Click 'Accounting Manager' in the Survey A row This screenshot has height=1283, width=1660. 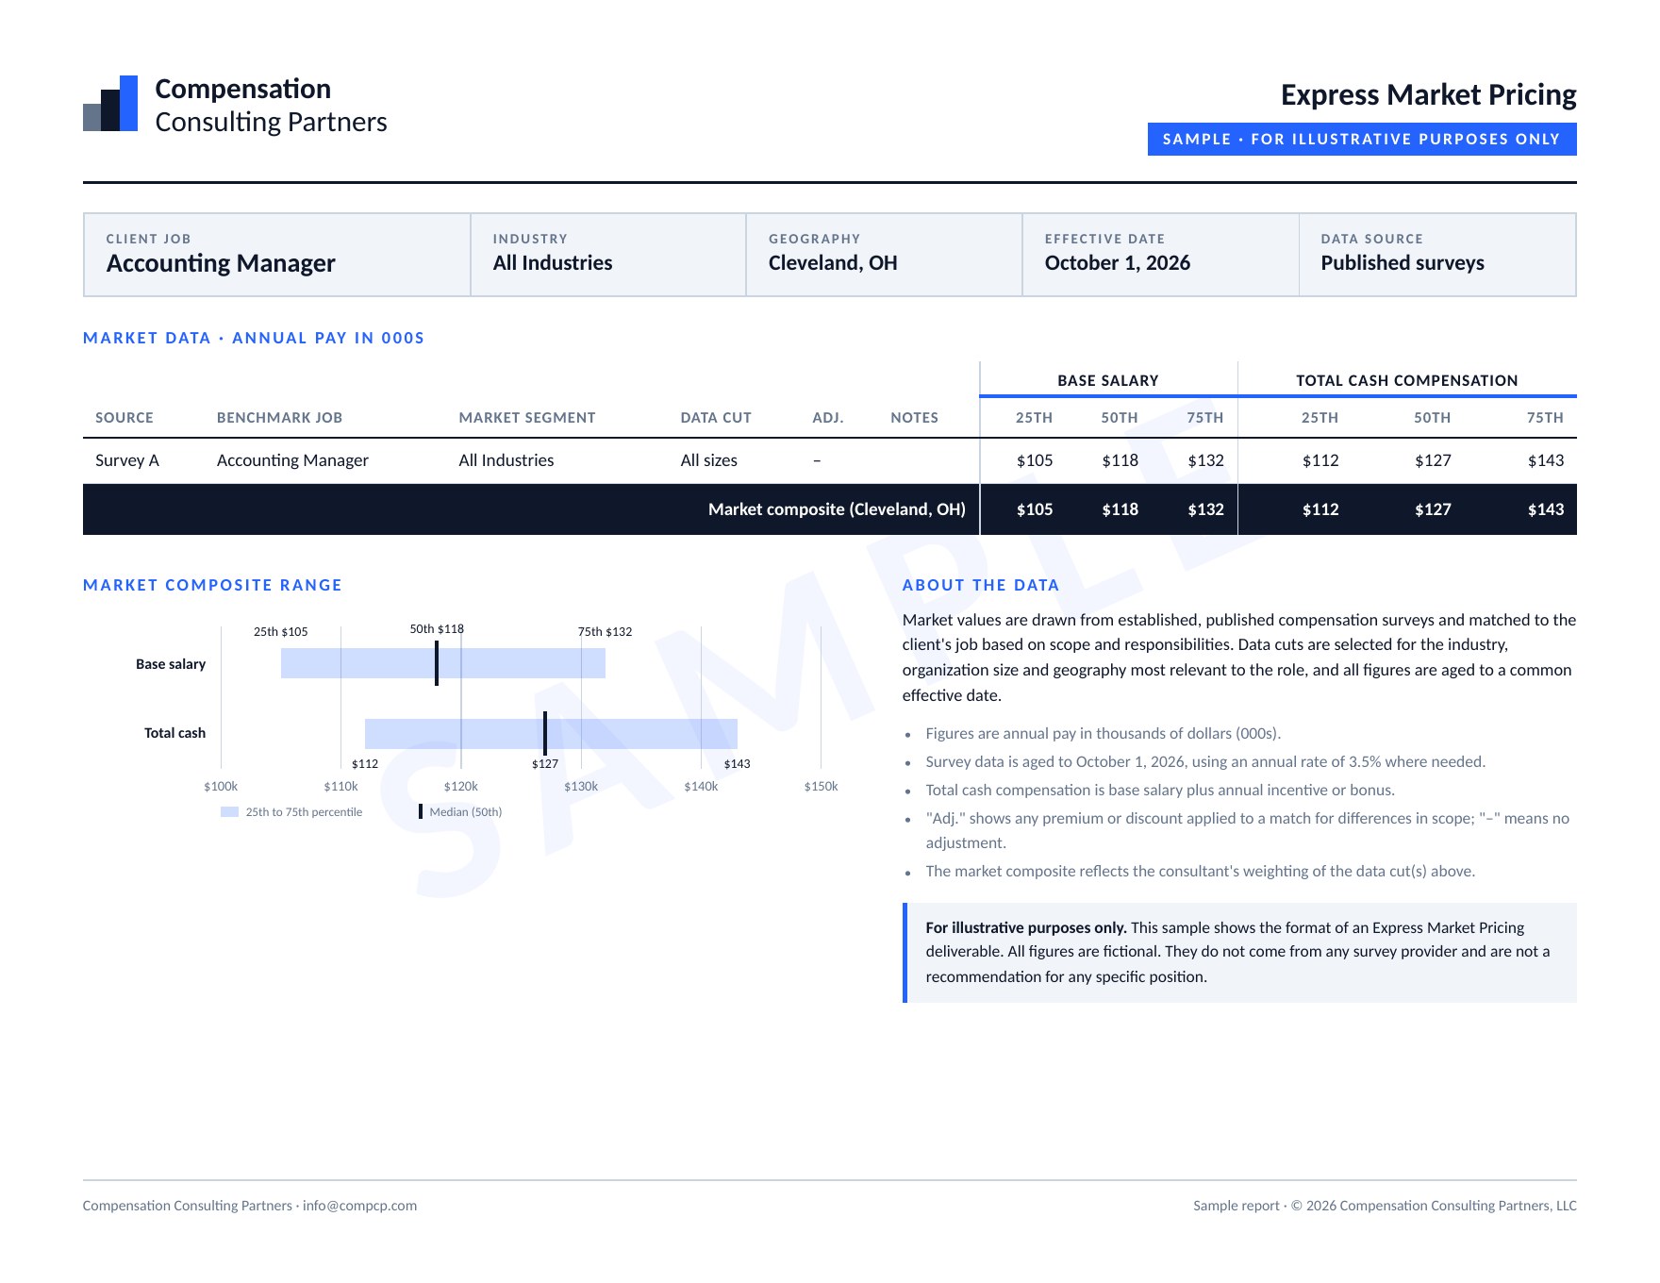[x=292, y=460]
